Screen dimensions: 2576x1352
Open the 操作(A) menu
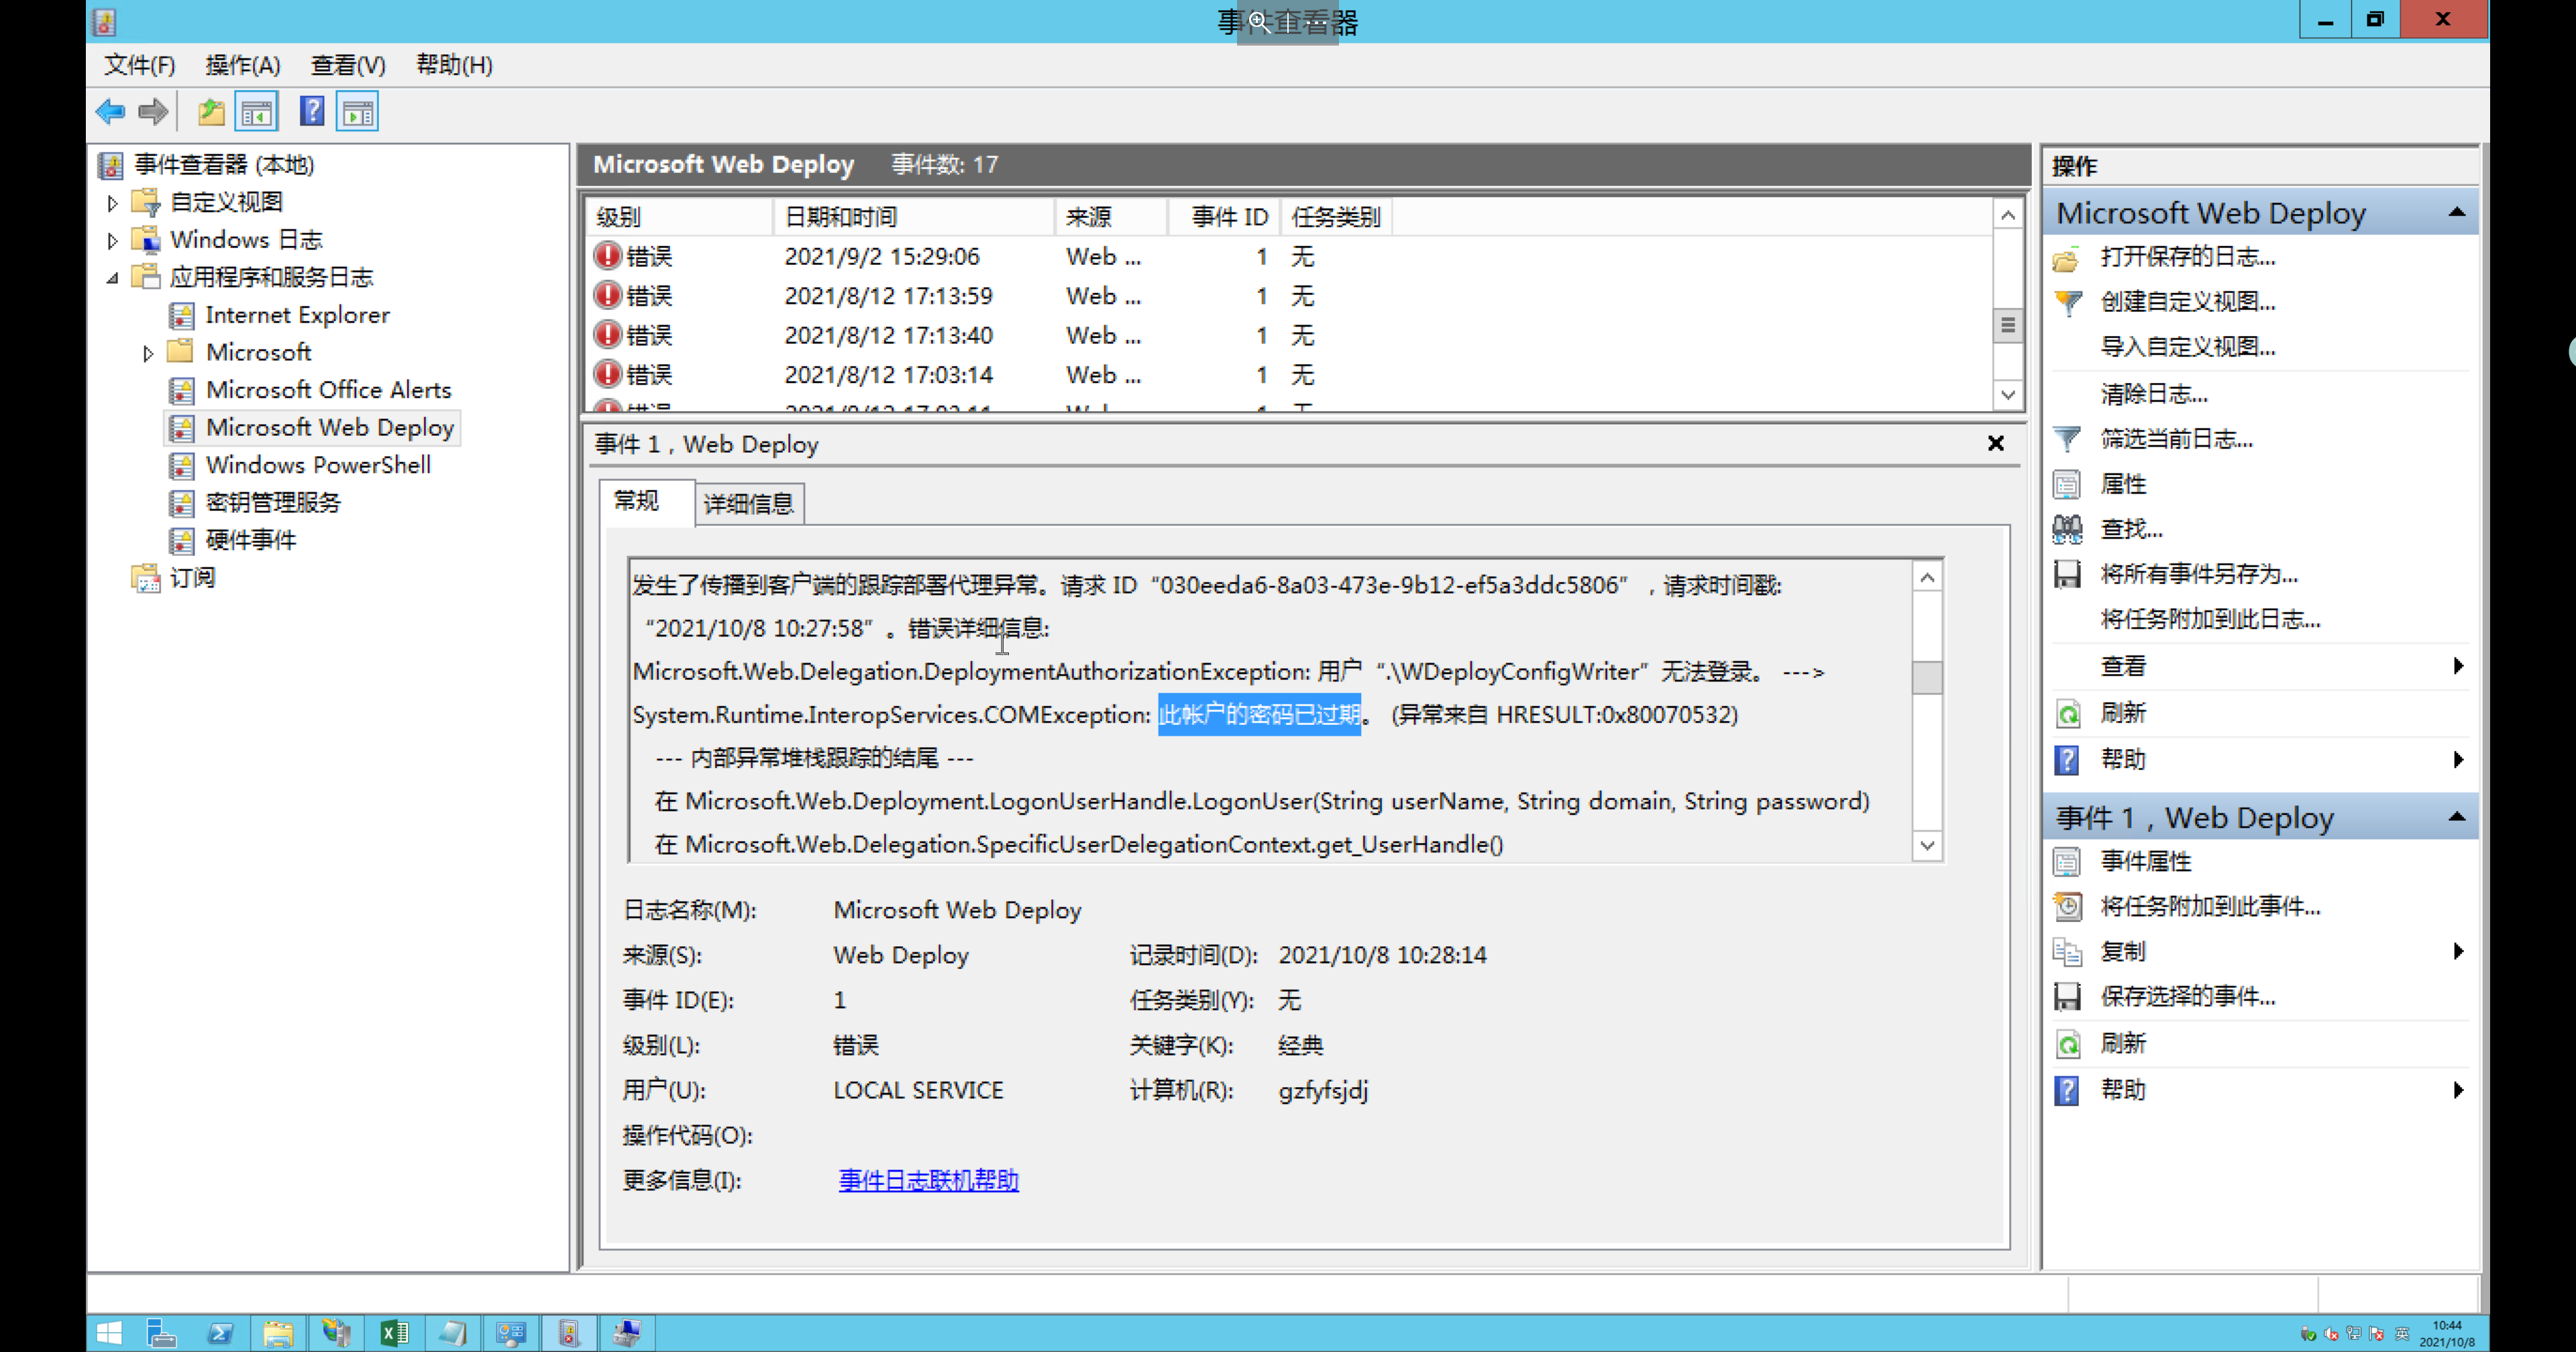pyautogui.click(x=242, y=65)
